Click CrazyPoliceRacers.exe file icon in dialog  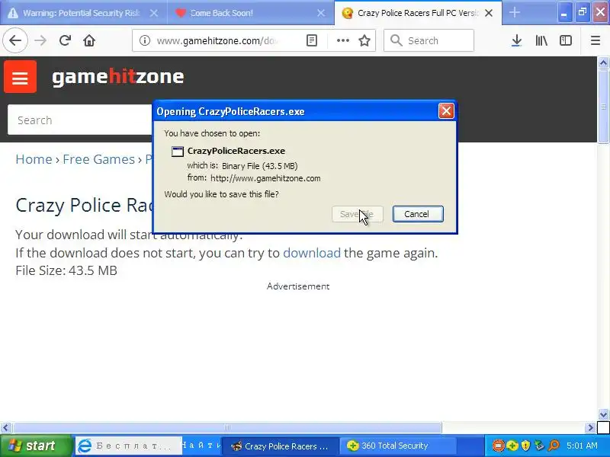pos(178,151)
